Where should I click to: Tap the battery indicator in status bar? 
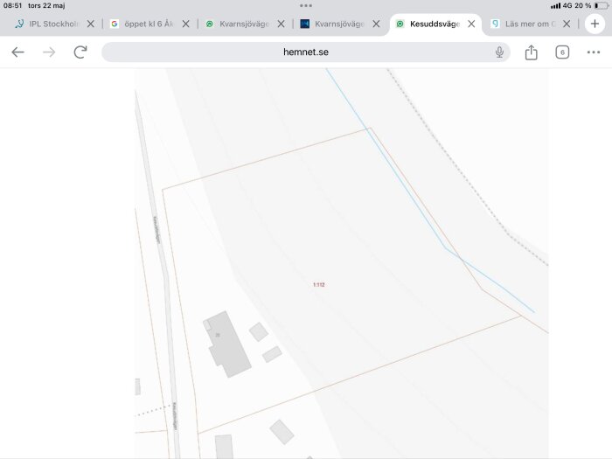(602, 5)
